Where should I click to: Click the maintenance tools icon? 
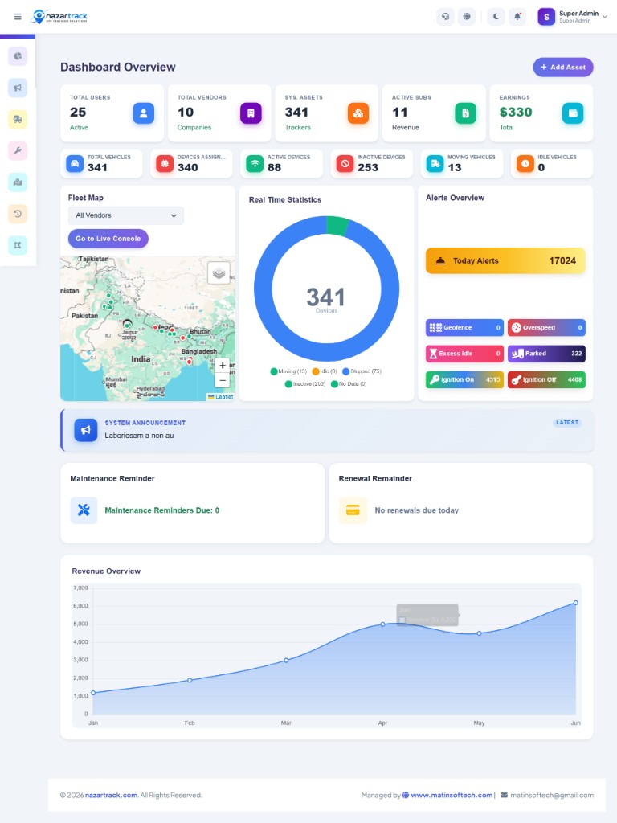(84, 510)
